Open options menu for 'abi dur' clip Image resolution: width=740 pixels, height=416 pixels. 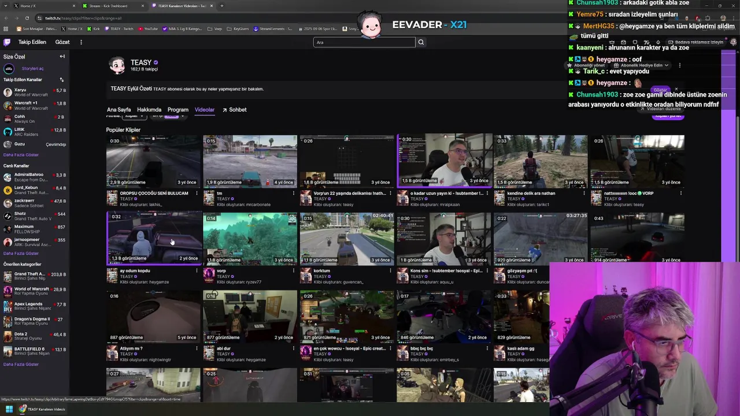(294, 348)
